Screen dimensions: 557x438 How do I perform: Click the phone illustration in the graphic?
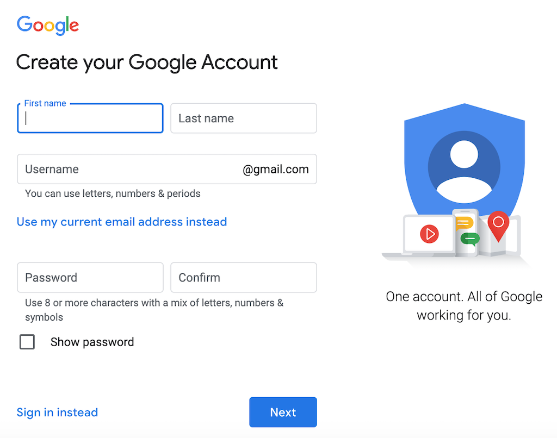[466, 233]
